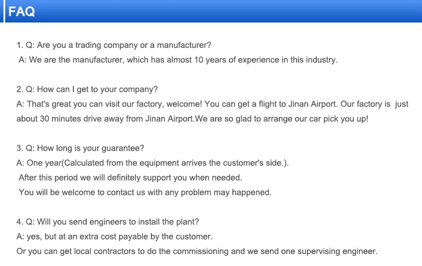The width and height of the screenshot is (422, 266).
Task: Click question 1 about trading company or manufacturer
Action: (x=114, y=45)
